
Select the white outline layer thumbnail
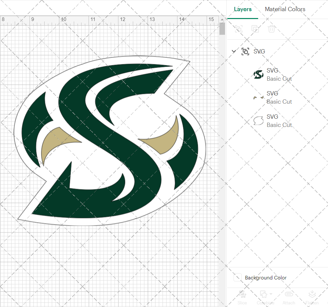[258, 121]
